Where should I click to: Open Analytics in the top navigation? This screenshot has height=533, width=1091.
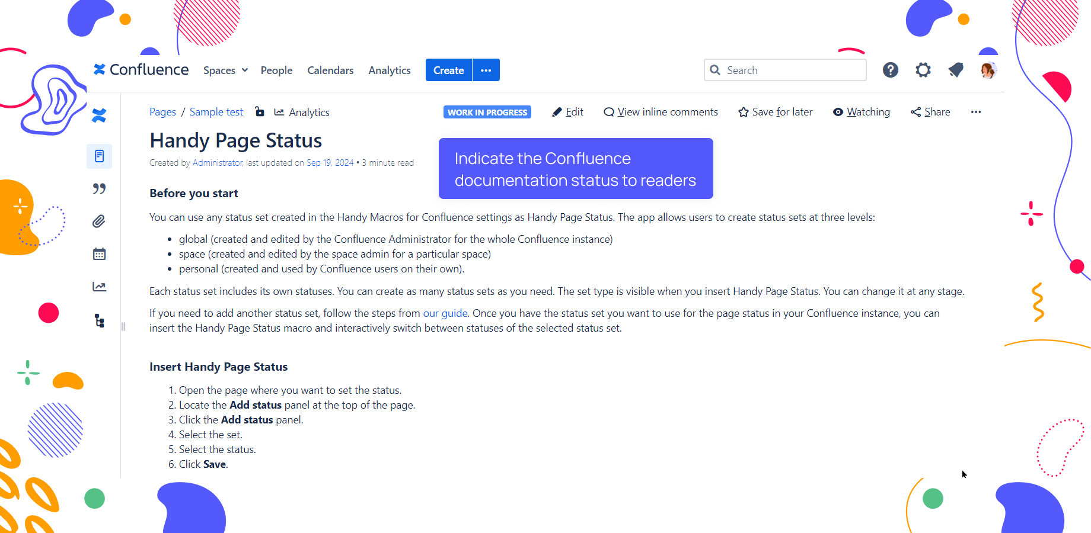tap(390, 70)
